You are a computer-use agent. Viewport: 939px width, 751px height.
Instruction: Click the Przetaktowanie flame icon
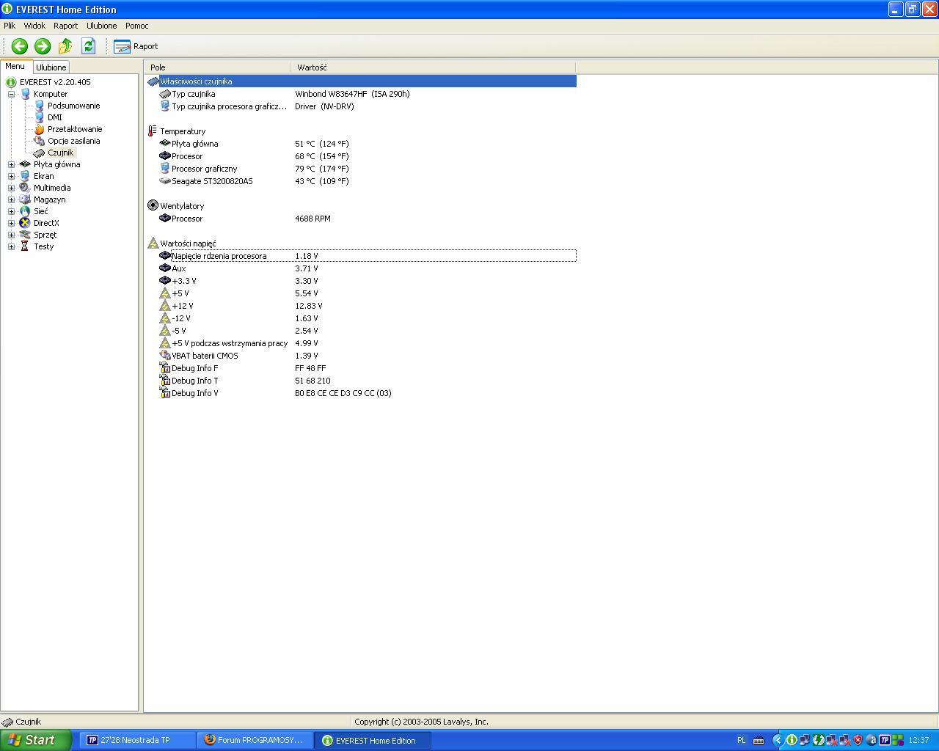pyautogui.click(x=40, y=129)
